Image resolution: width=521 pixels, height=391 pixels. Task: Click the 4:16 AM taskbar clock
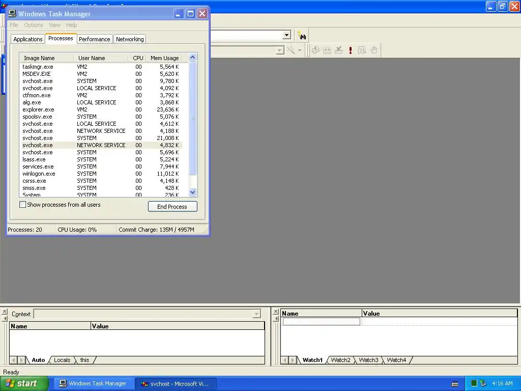pyautogui.click(x=502, y=383)
